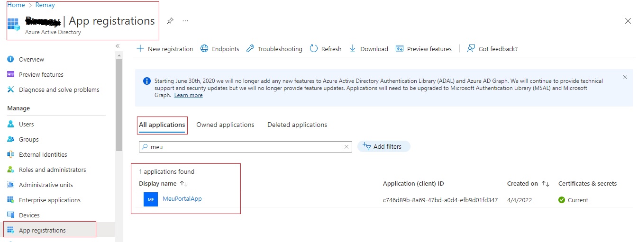Refresh the app registrations list
The image size is (638, 242).
(x=326, y=49)
